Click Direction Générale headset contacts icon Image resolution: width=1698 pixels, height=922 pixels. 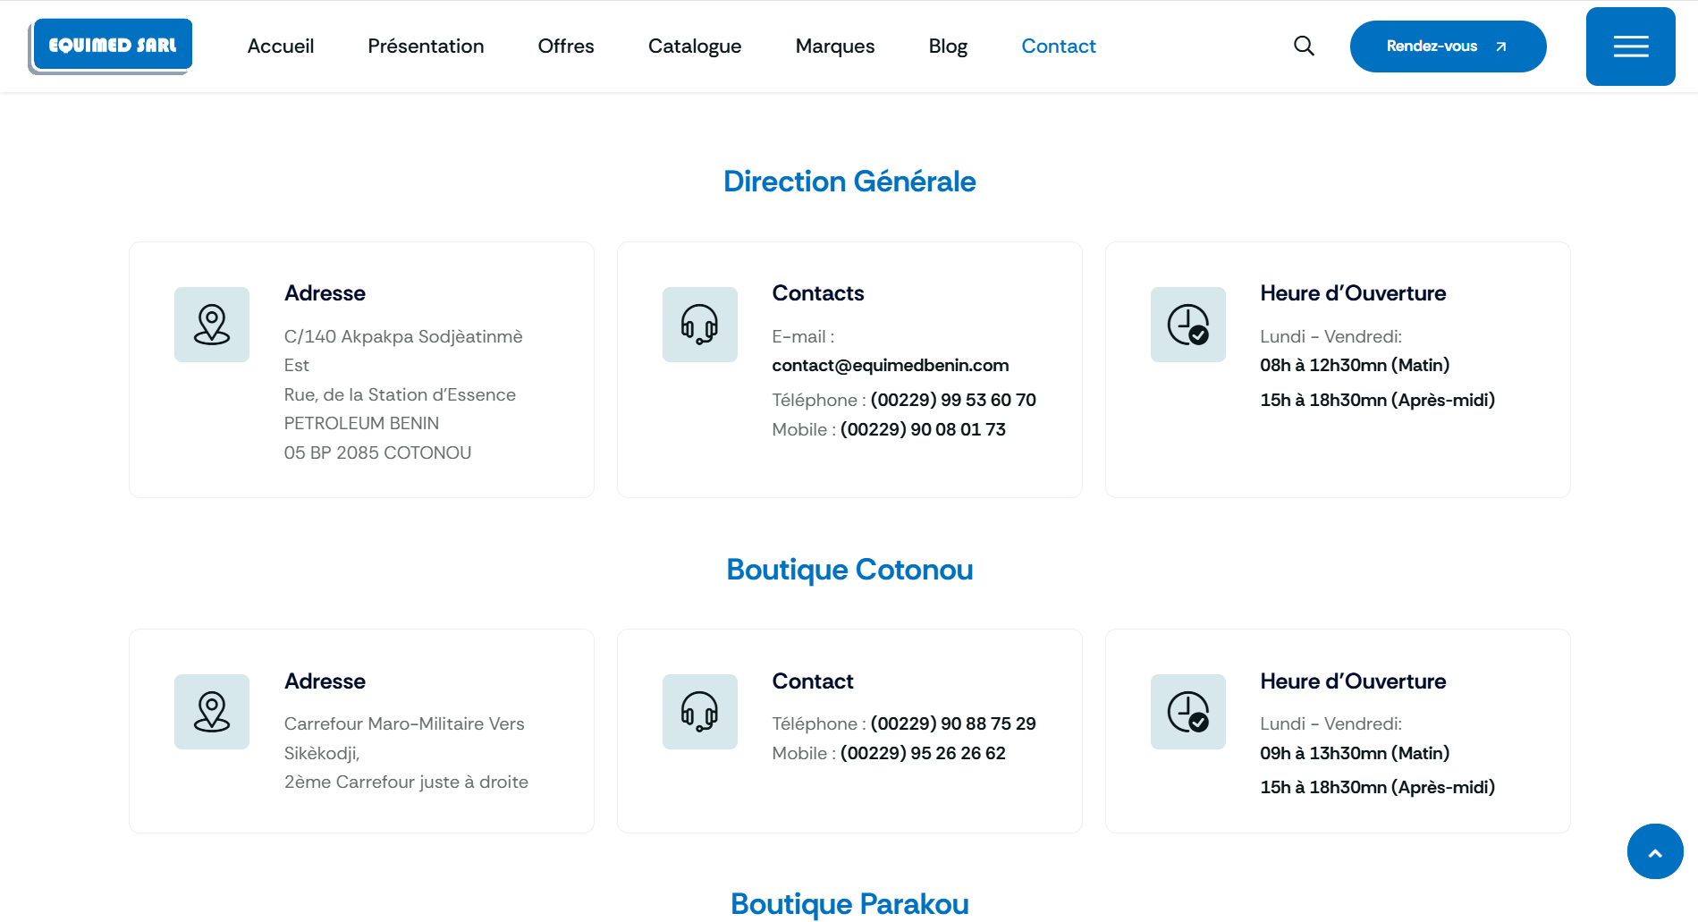(699, 325)
